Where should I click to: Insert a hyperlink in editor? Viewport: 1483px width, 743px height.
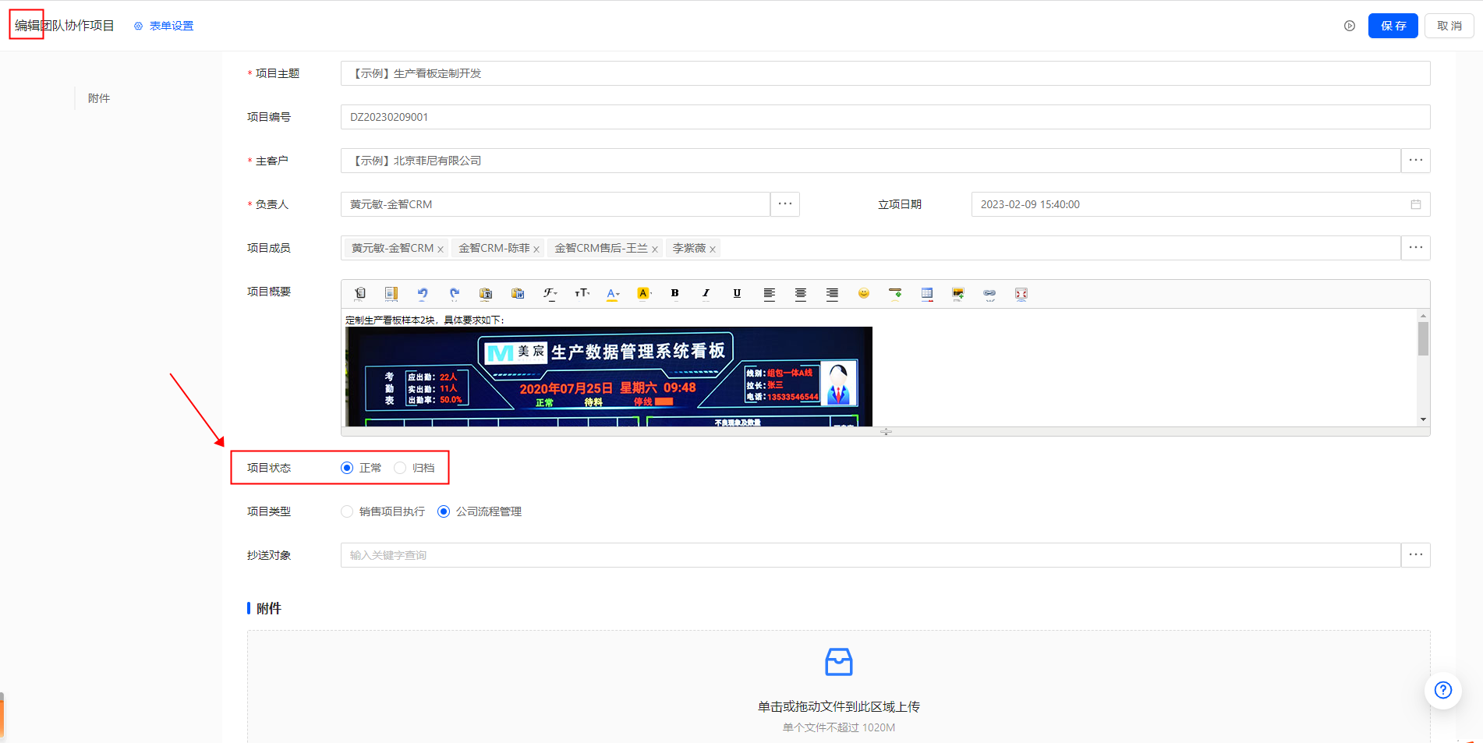click(989, 294)
